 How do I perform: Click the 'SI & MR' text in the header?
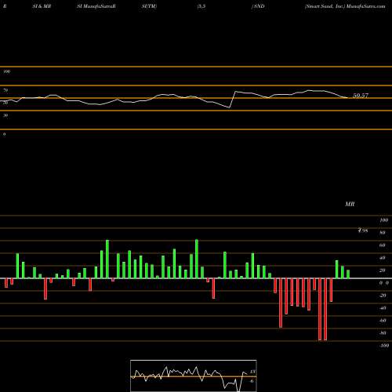pyautogui.click(x=42, y=6)
